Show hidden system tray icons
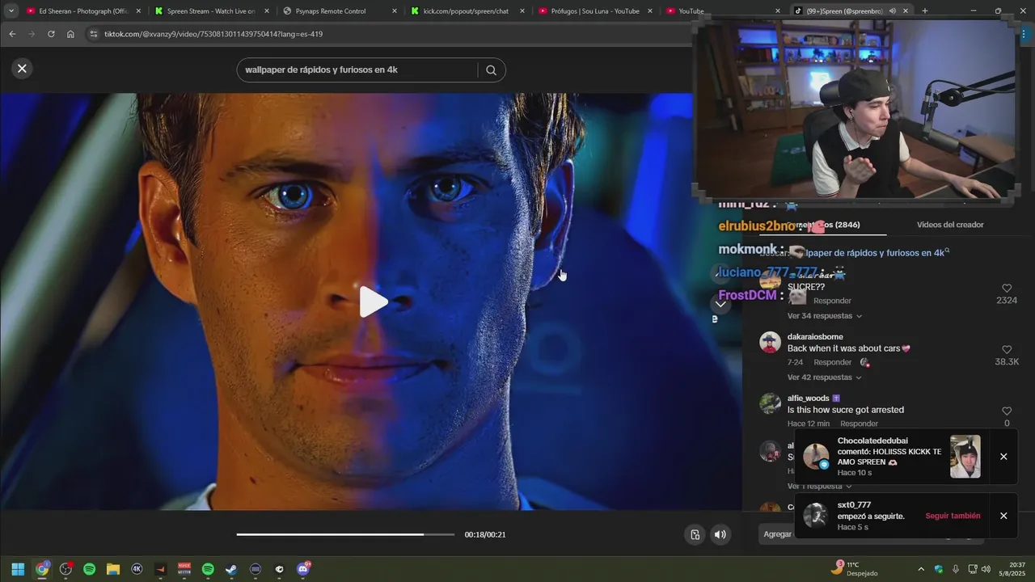 (921, 569)
